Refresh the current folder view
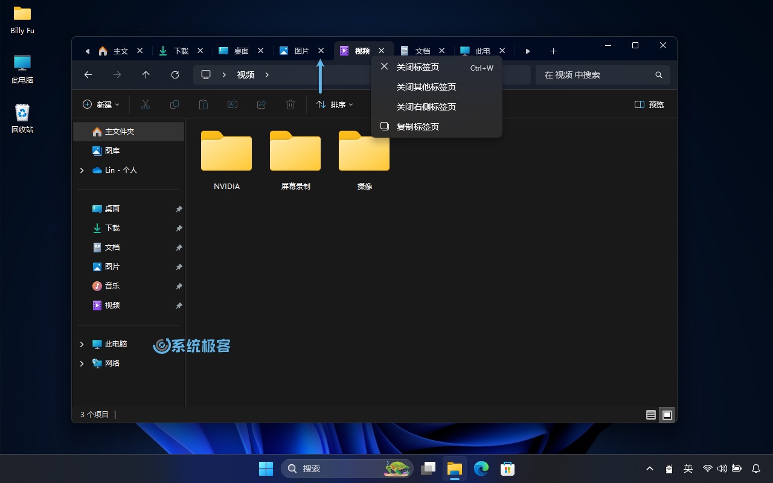This screenshot has height=483, width=773. (x=175, y=75)
